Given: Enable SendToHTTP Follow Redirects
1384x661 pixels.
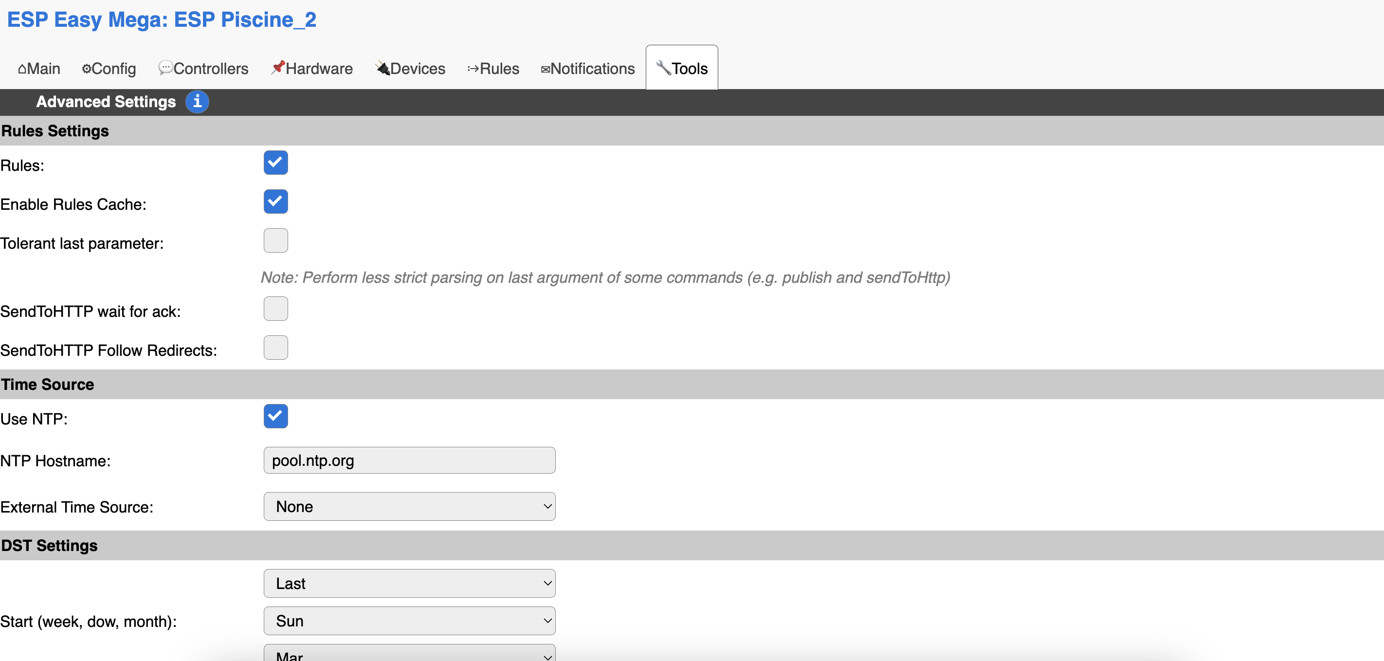Looking at the screenshot, I should point(275,348).
